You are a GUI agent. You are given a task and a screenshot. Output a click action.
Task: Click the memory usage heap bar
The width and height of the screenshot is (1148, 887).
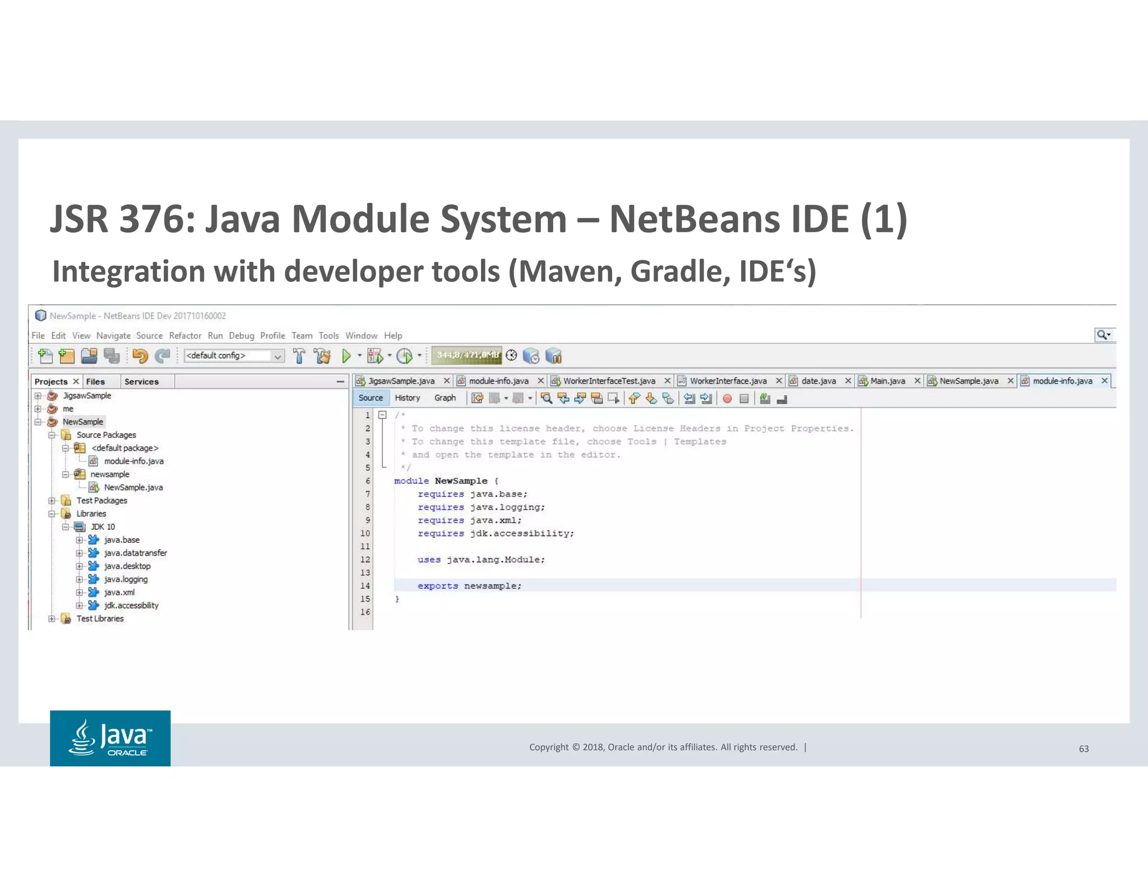(467, 355)
